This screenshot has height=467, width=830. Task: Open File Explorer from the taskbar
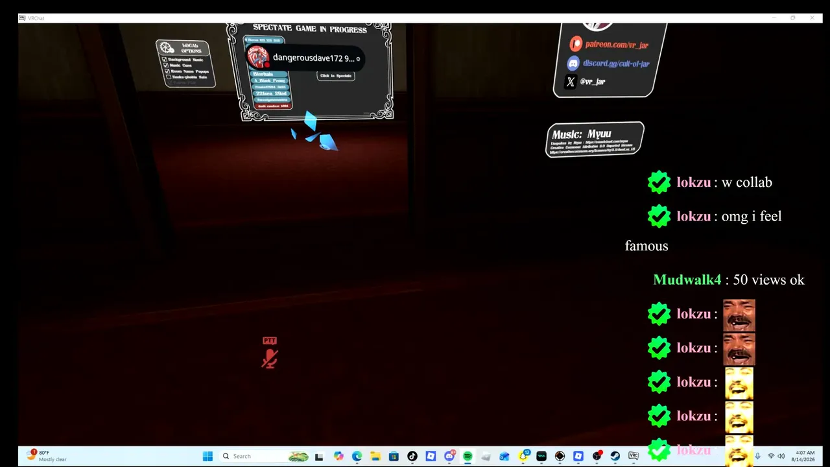375,456
